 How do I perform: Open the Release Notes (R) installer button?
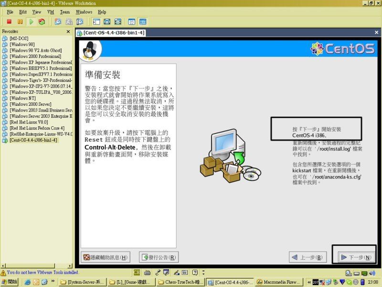pos(159,257)
